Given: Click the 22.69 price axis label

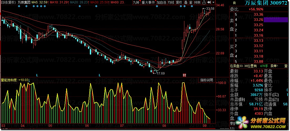Looking at the screenshot, I should (x=220, y=53).
